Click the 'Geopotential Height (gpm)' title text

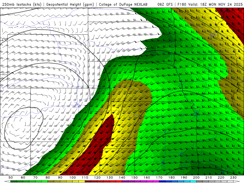[70, 4]
